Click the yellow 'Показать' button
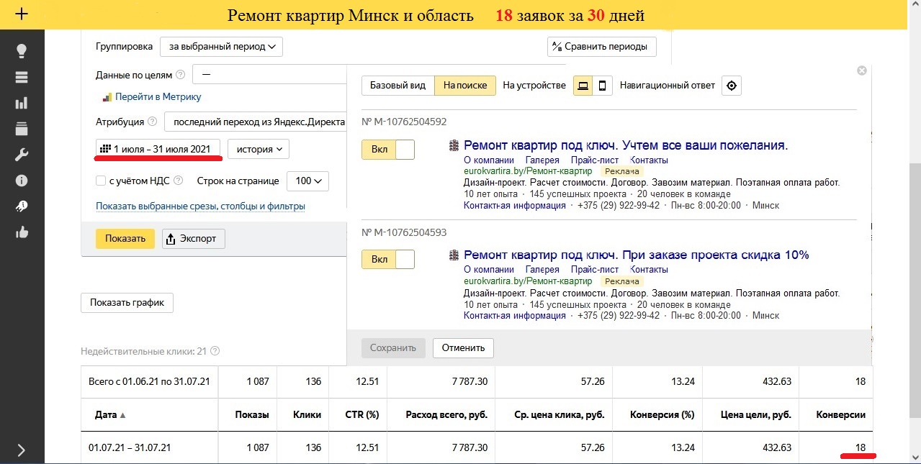The width and height of the screenshot is (921, 464). pyautogui.click(x=125, y=239)
